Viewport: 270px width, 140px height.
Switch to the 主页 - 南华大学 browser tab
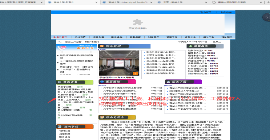tap(176, 2)
